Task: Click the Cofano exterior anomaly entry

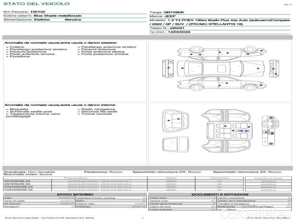Action: 17,47
